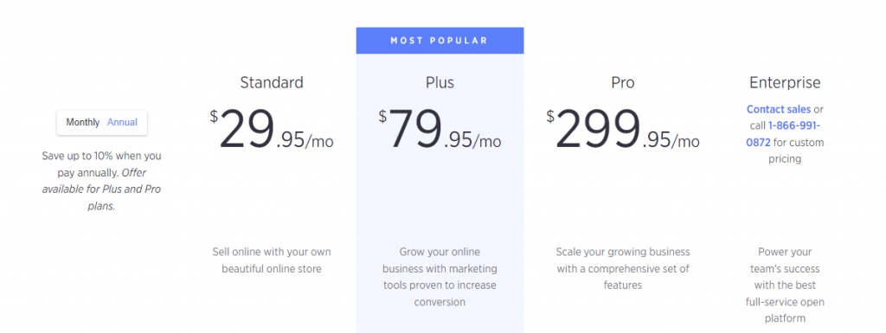
Task: Switch billing to Annual
Action: [122, 123]
